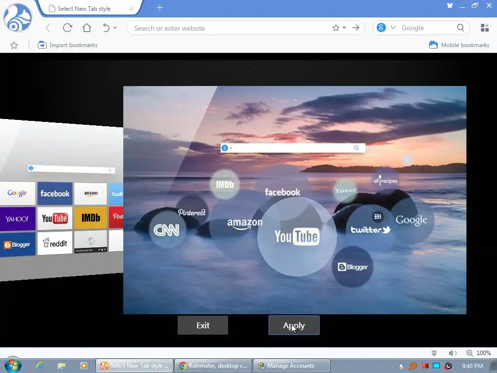Screen dimensions: 497x373
Task: Click the YouTube bubble in preview
Action: tap(297, 237)
